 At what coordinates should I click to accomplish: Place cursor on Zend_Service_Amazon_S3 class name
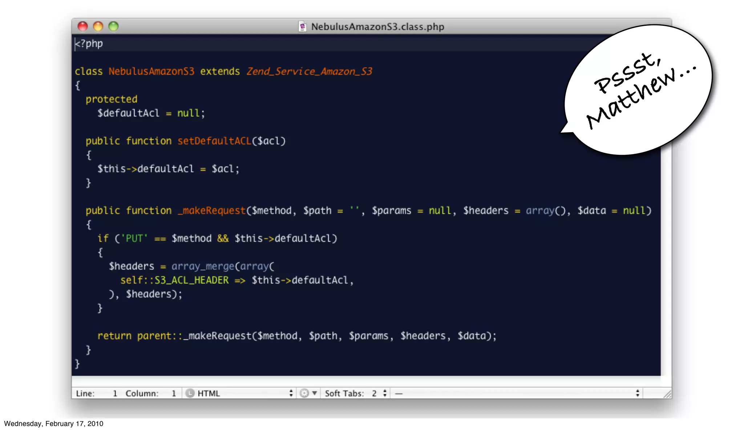tap(309, 71)
